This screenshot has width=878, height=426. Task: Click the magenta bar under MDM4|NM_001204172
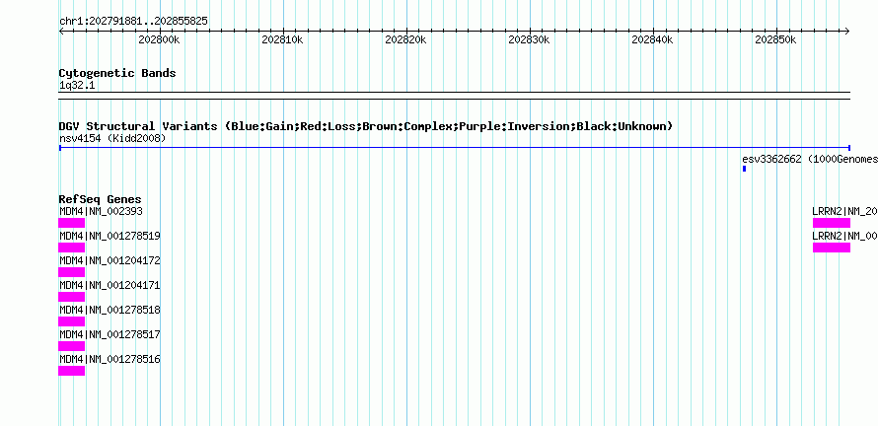click(72, 272)
